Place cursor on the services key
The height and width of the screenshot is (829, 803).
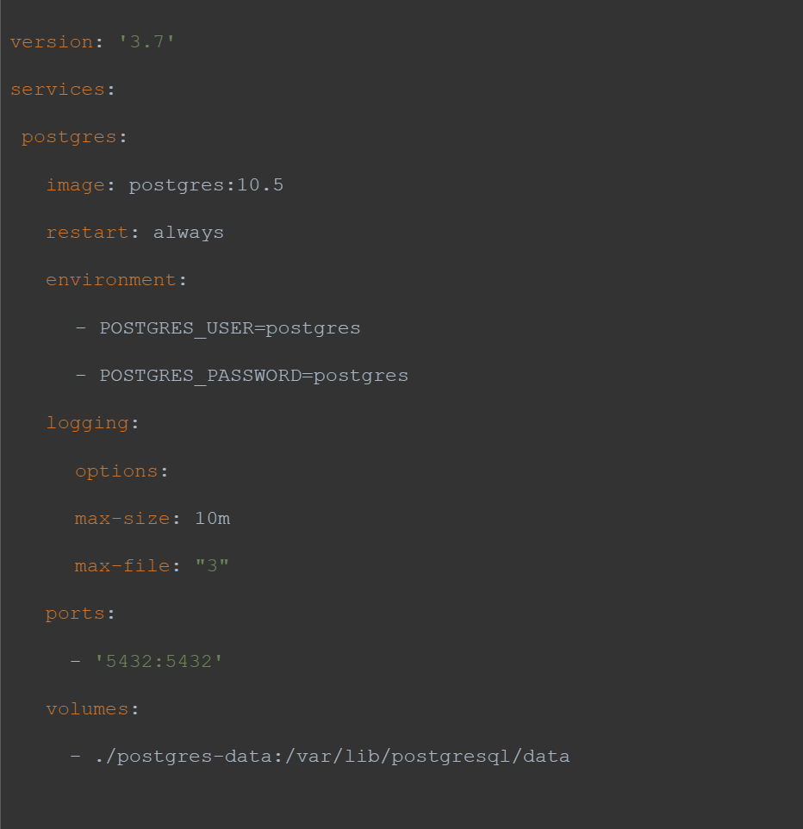point(57,90)
